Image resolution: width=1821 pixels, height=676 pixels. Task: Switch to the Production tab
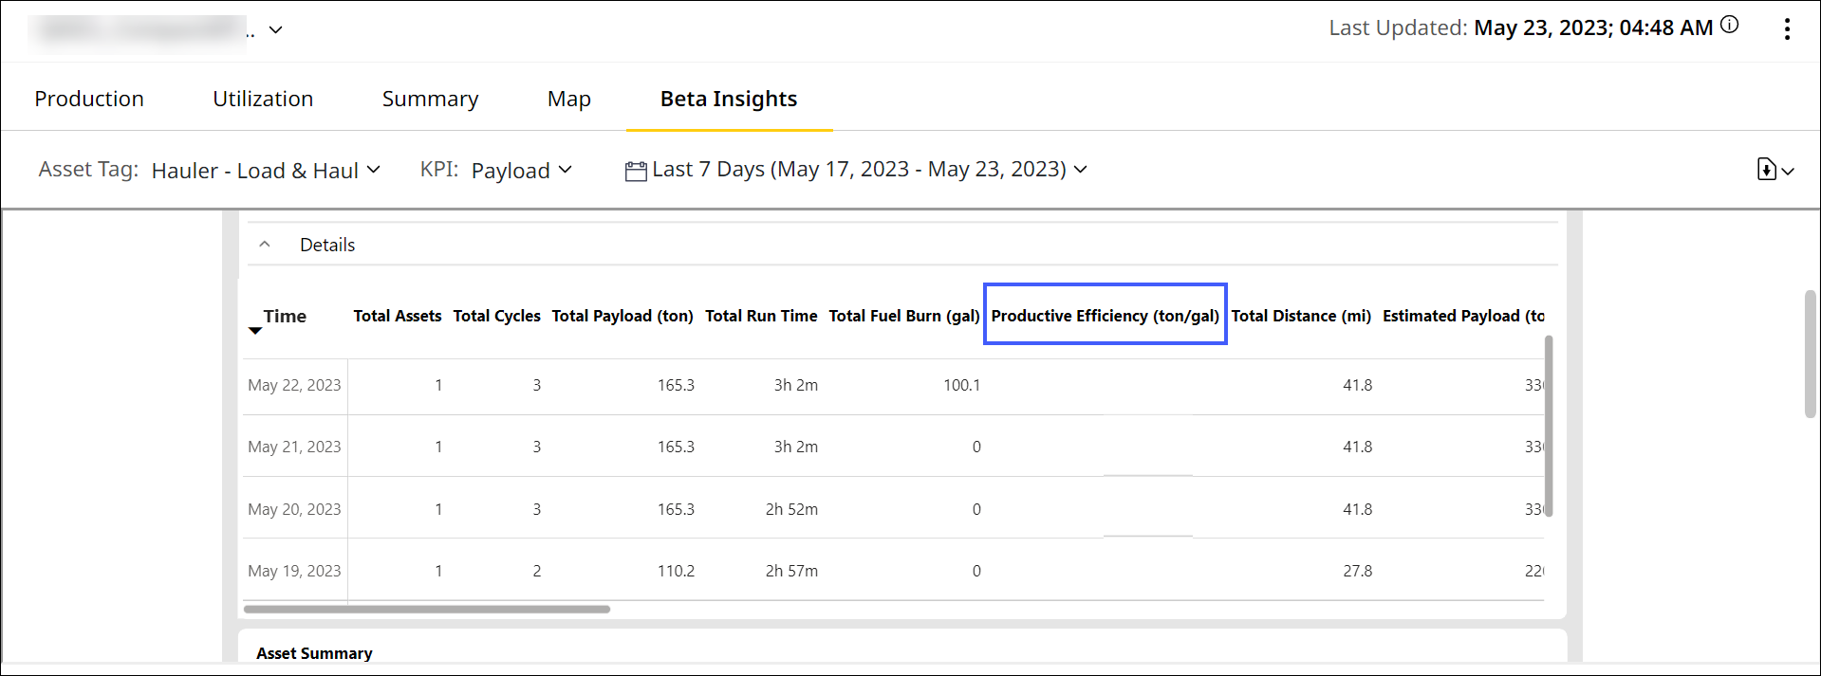point(89,99)
